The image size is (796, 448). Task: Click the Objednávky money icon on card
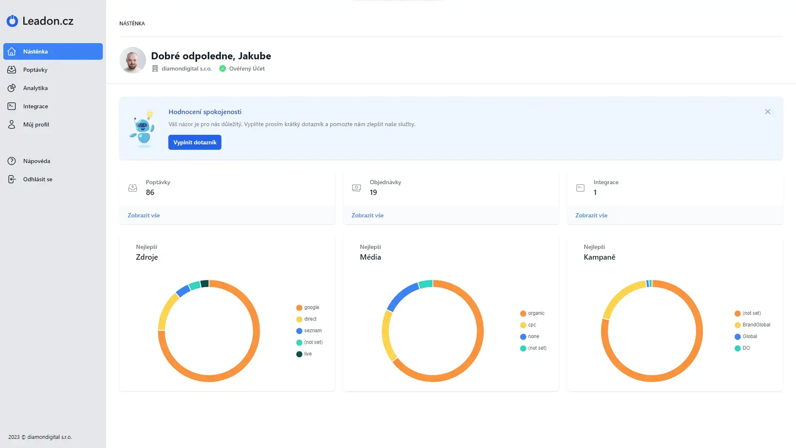pos(357,188)
